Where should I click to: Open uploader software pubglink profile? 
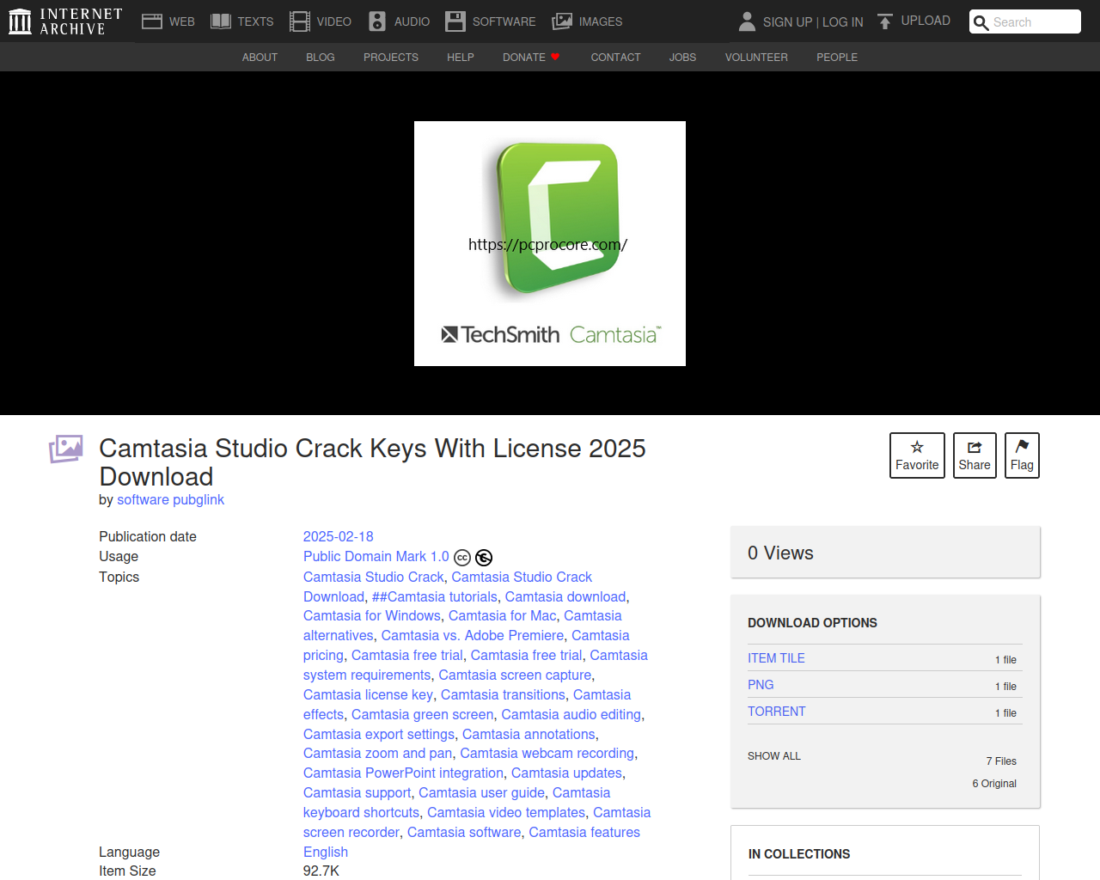[170, 500]
